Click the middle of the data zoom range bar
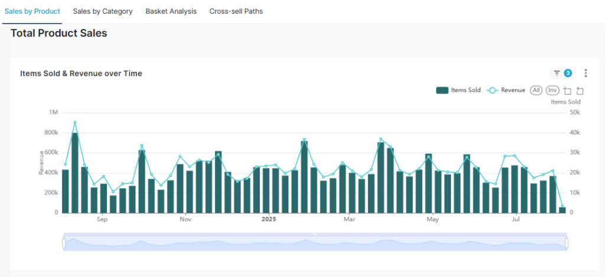 click(x=315, y=243)
